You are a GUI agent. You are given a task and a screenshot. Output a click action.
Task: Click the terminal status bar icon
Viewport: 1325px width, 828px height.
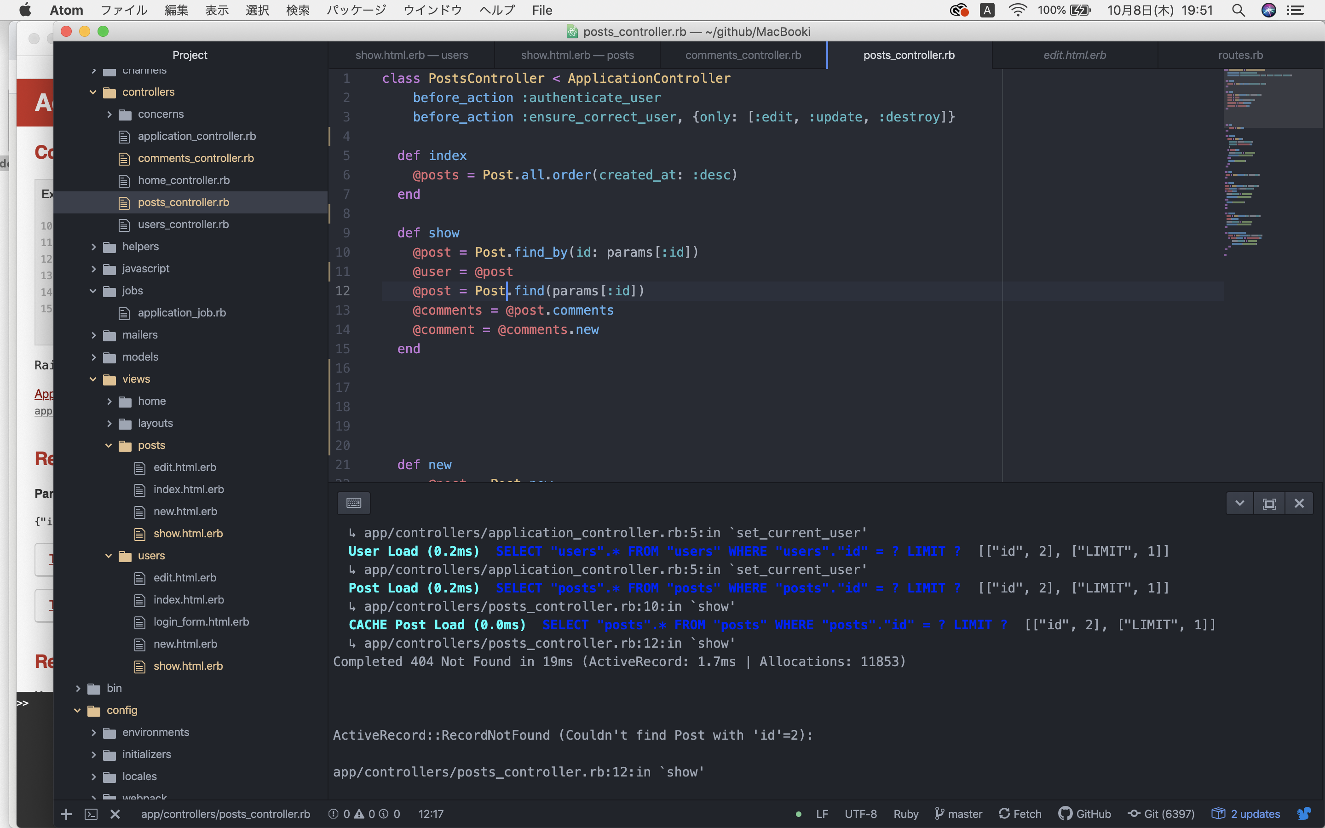point(91,814)
